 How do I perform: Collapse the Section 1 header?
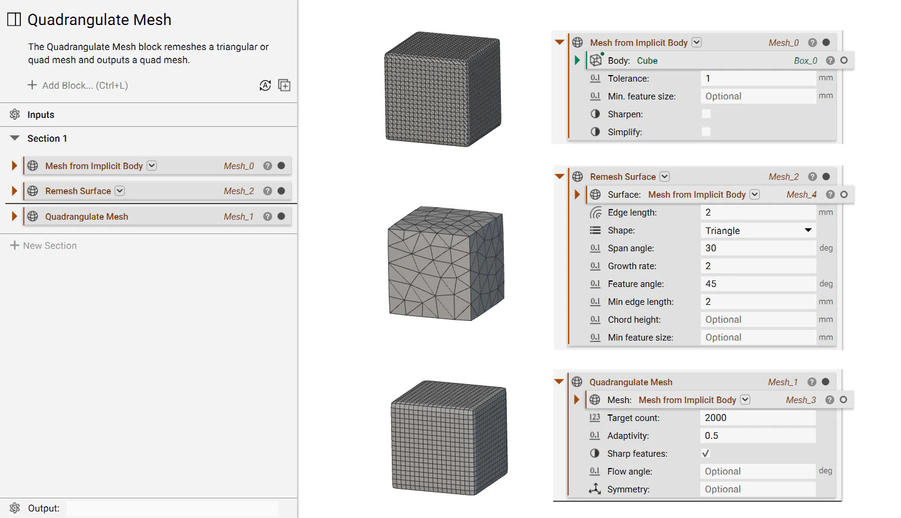point(14,138)
